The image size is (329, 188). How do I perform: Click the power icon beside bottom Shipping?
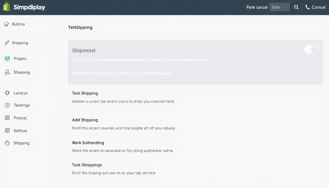[x=7, y=143]
